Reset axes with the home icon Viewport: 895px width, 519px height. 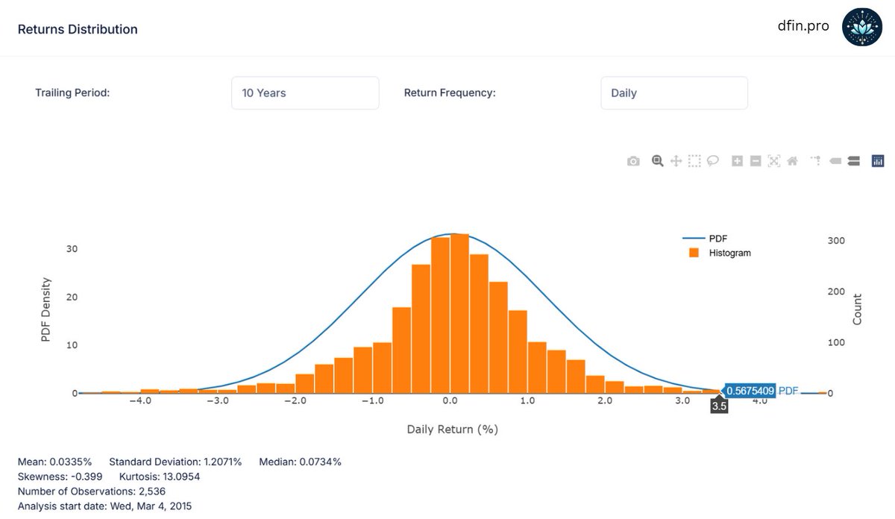point(793,161)
